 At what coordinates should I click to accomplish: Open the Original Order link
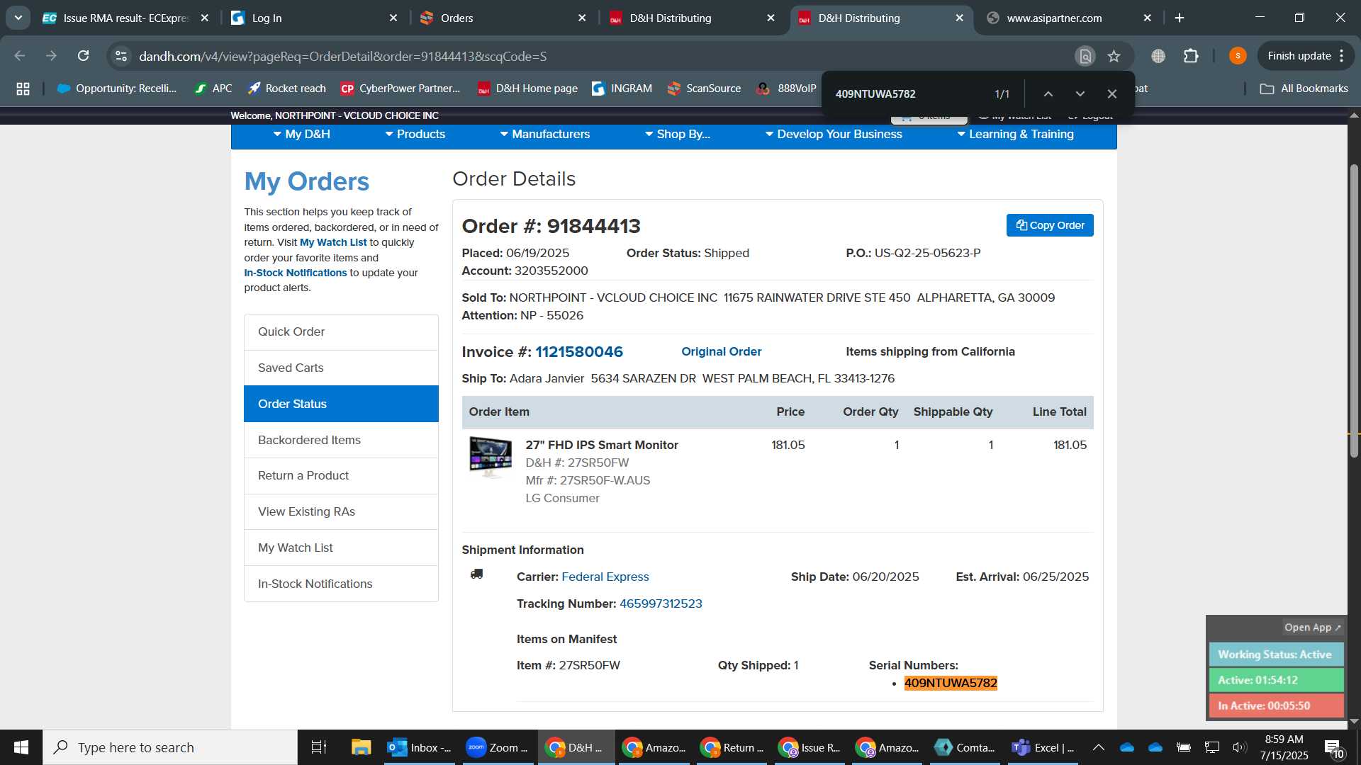point(721,351)
